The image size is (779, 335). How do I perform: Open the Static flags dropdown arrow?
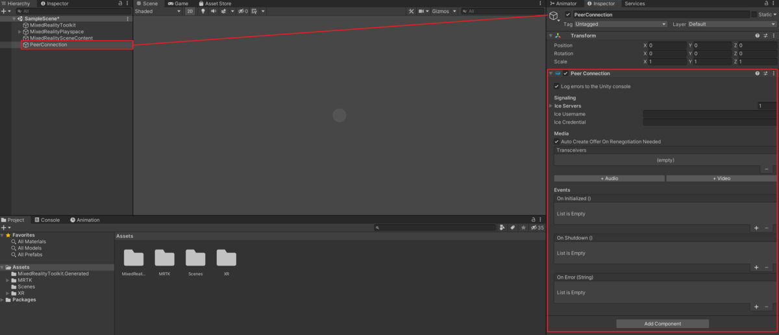775,14
